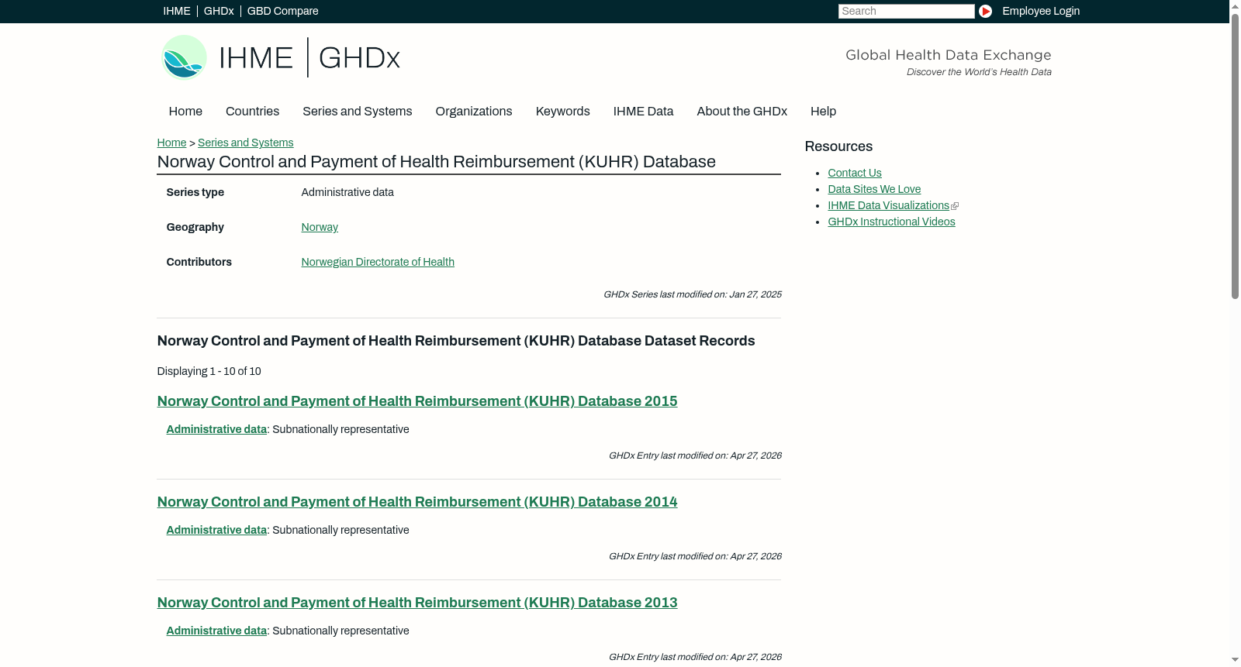Image resolution: width=1241 pixels, height=667 pixels.
Task: Click the GHDx wordmark logo
Action: click(x=359, y=57)
